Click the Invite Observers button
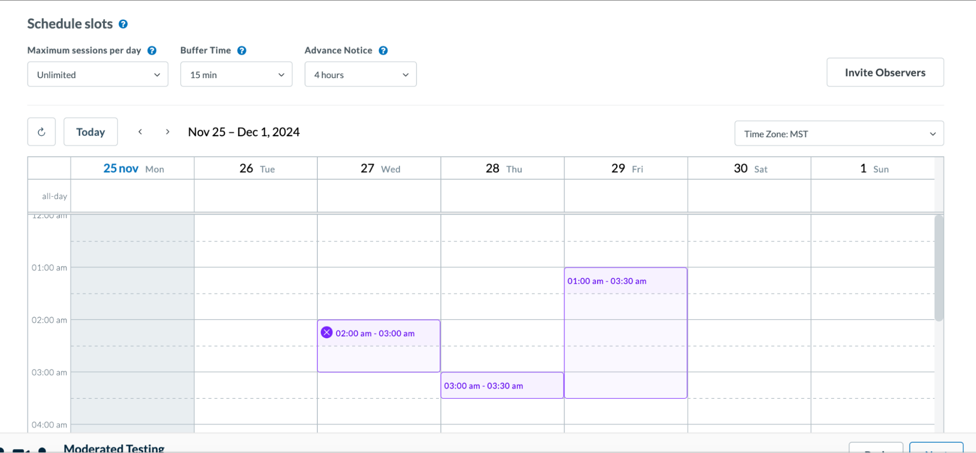The height and width of the screenshot is (453, 976). point(885,72)
